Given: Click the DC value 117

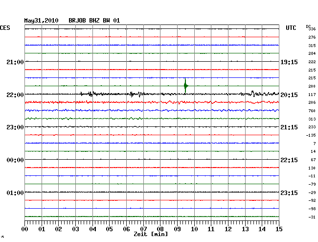Looking at the screenshot, I should pos(312,95).
